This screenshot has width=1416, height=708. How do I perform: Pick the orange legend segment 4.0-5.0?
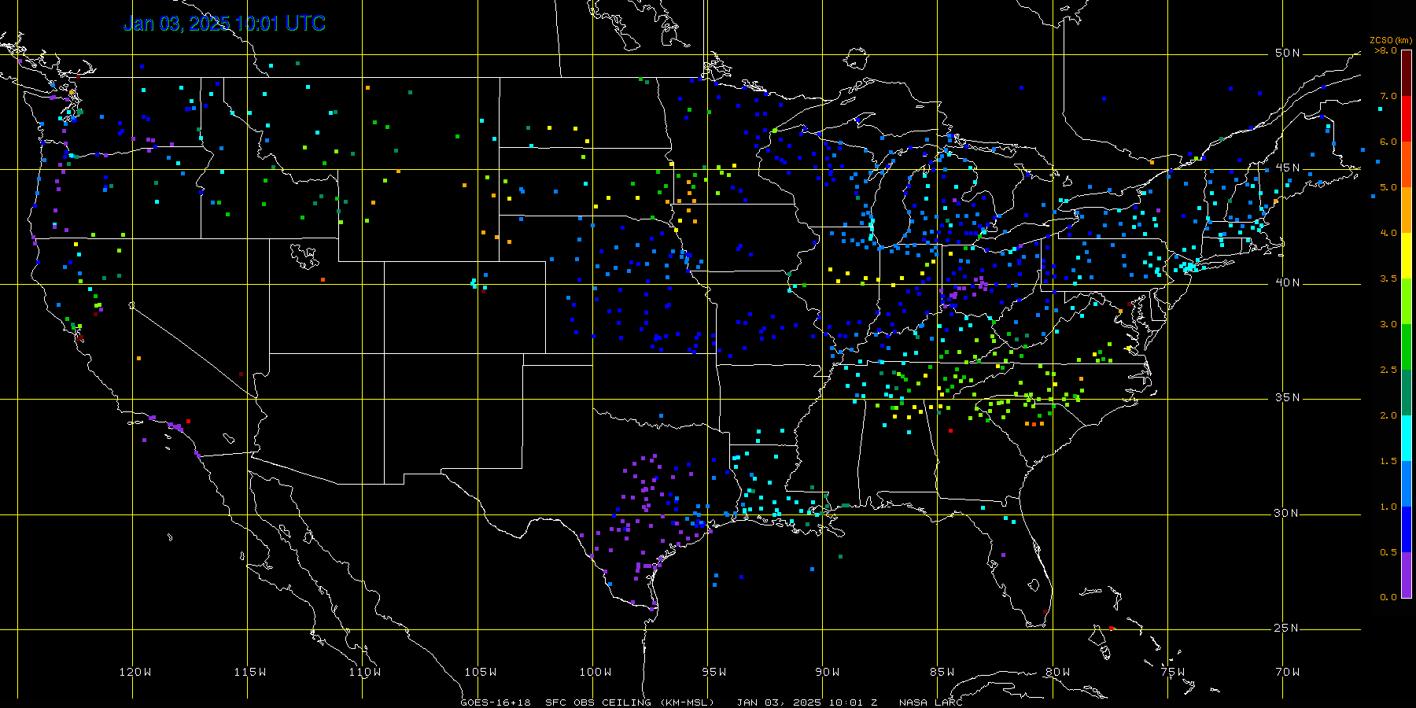(1407, 210)
